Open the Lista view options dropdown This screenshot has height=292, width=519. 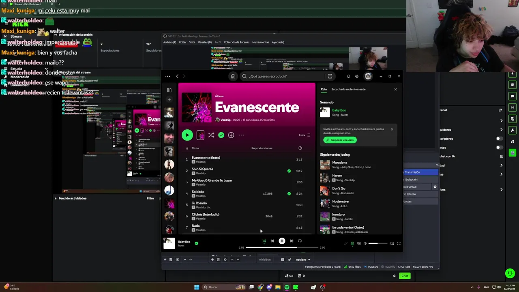[305, 135]
